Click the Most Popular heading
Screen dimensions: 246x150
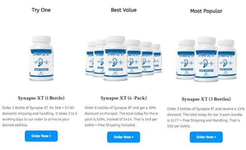click(206, 11)
